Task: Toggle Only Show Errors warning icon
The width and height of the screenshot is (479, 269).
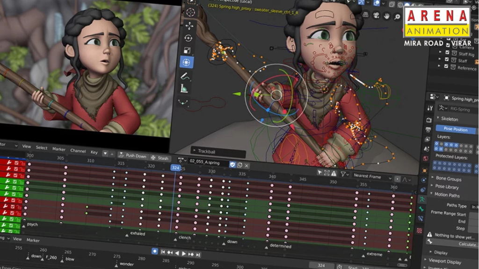Action: (x=334, y=173)
